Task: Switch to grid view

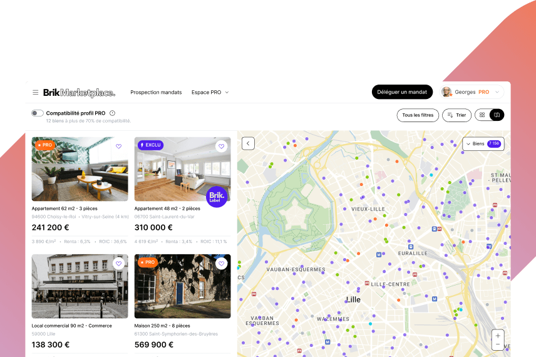Action: [482, 115]
